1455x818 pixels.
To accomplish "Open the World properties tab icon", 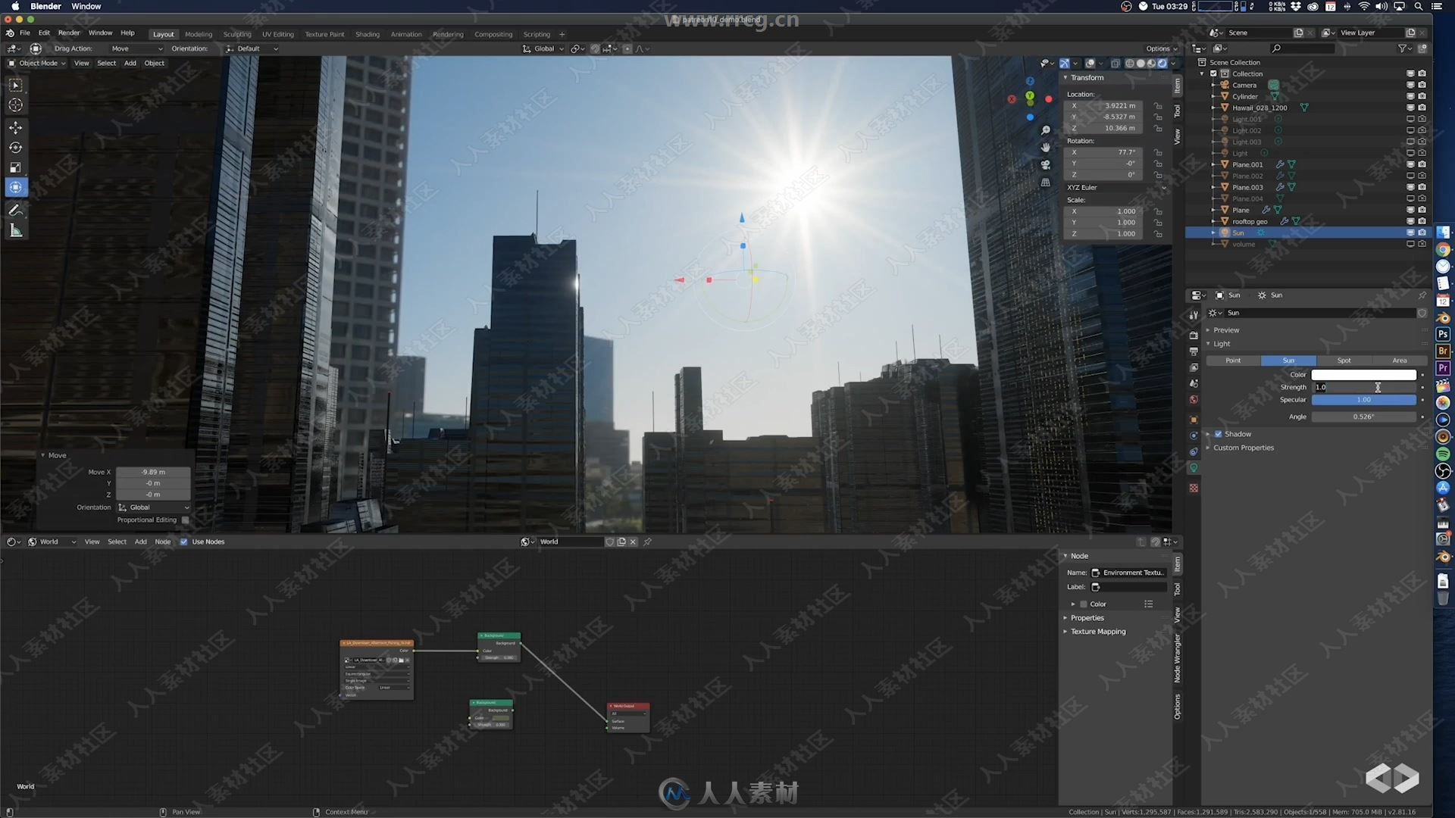I will (x=1194, y=400).
